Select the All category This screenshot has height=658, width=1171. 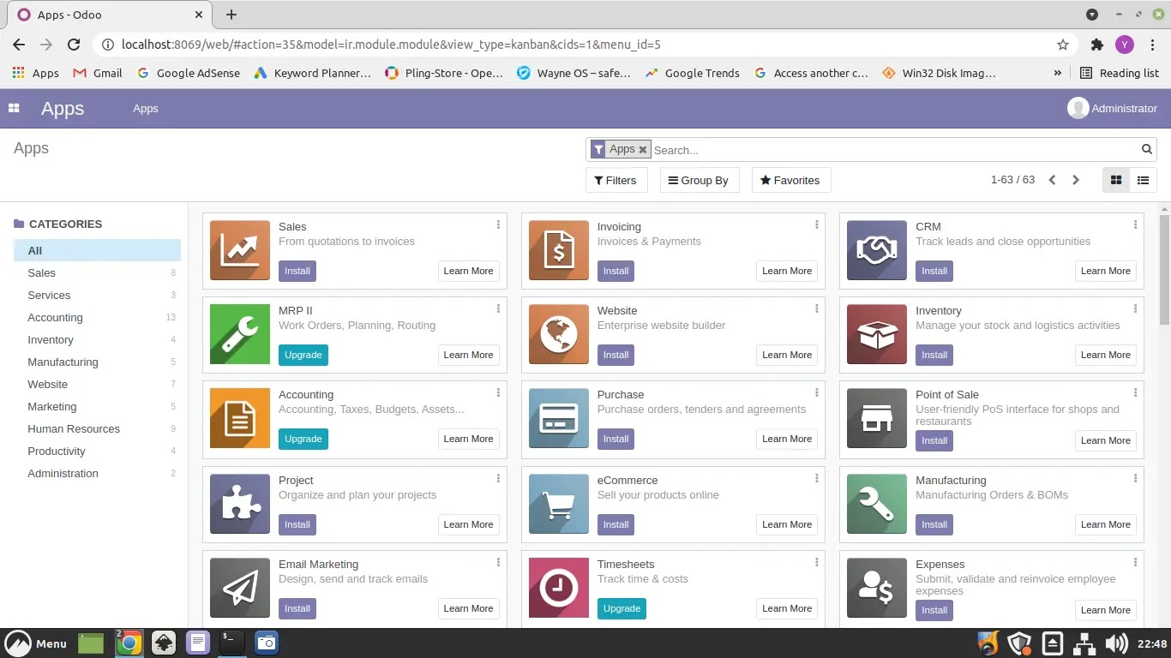(97, 250)
